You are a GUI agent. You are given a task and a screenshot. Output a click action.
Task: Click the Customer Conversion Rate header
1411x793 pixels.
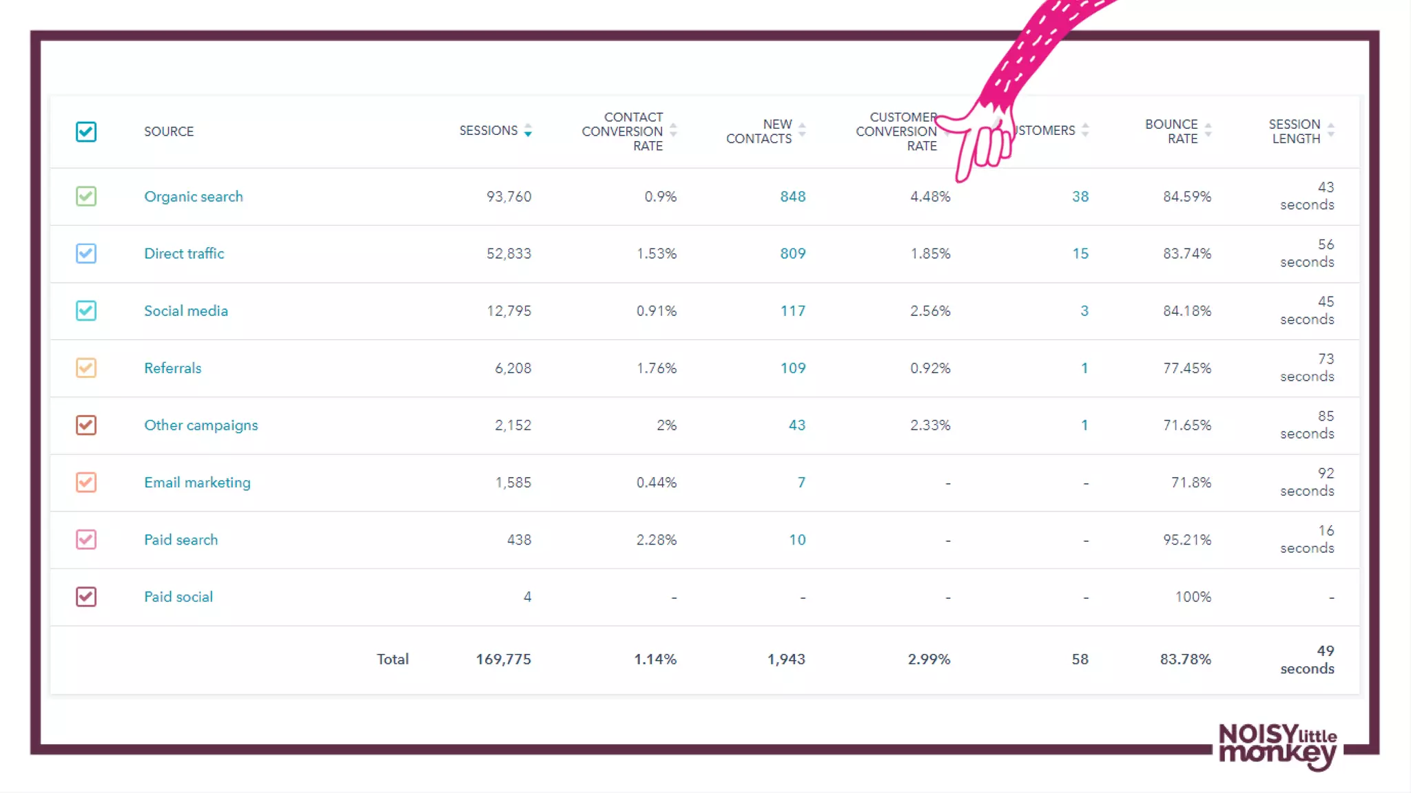pos(896,131)
